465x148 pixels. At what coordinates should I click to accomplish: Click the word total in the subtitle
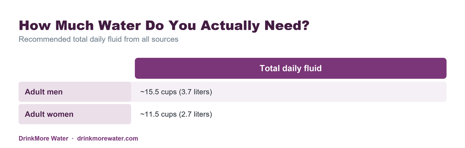[79, 39]
